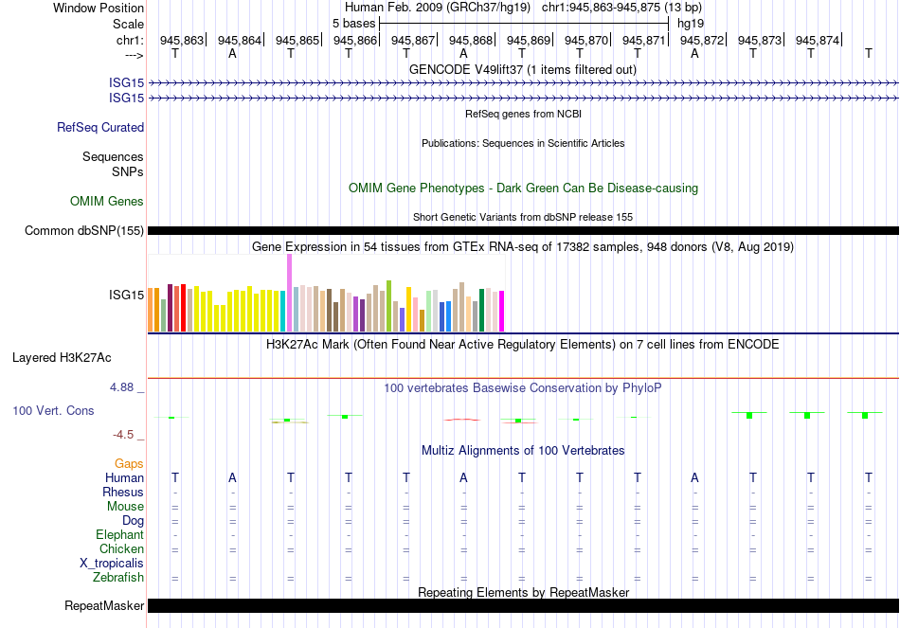Viewport: 900px width, 628px height.
Task: Select the Dog alignment row label
Action: coord(133,521)
